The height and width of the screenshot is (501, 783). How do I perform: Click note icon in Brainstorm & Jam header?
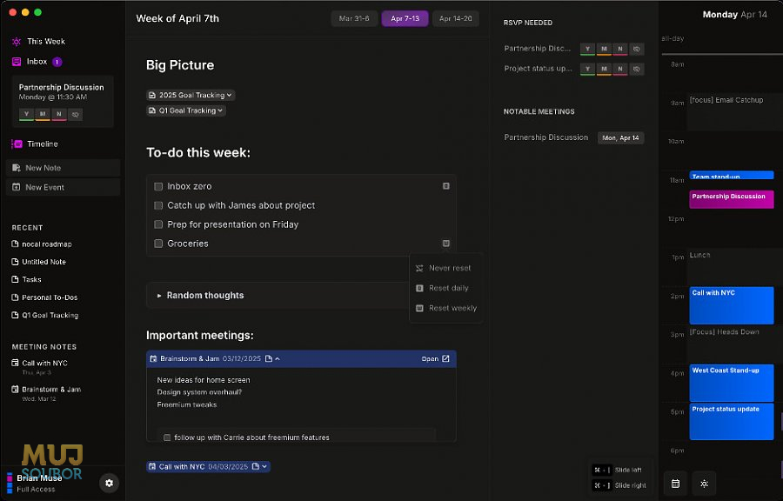[x=269, y=358]
